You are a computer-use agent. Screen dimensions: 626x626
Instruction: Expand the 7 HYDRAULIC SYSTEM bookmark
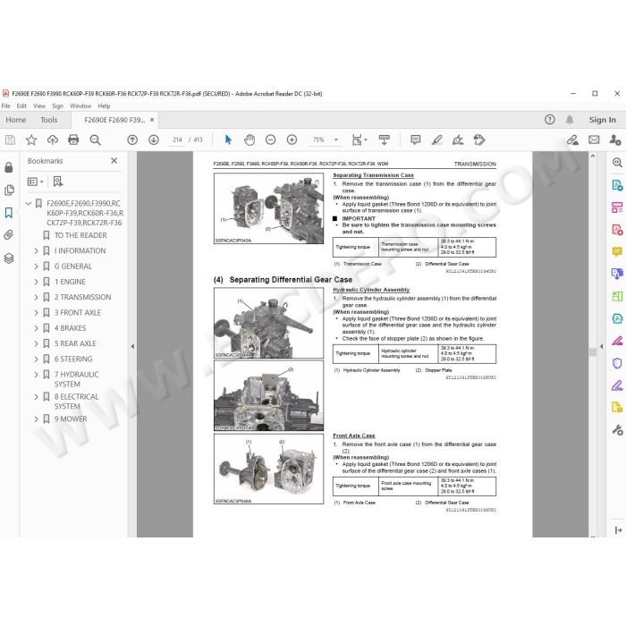tap(37, 375)
